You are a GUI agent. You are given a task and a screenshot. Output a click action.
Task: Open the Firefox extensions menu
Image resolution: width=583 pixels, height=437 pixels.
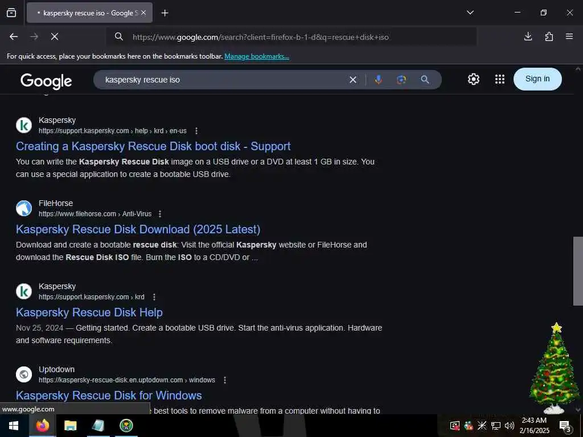point(549,36)
